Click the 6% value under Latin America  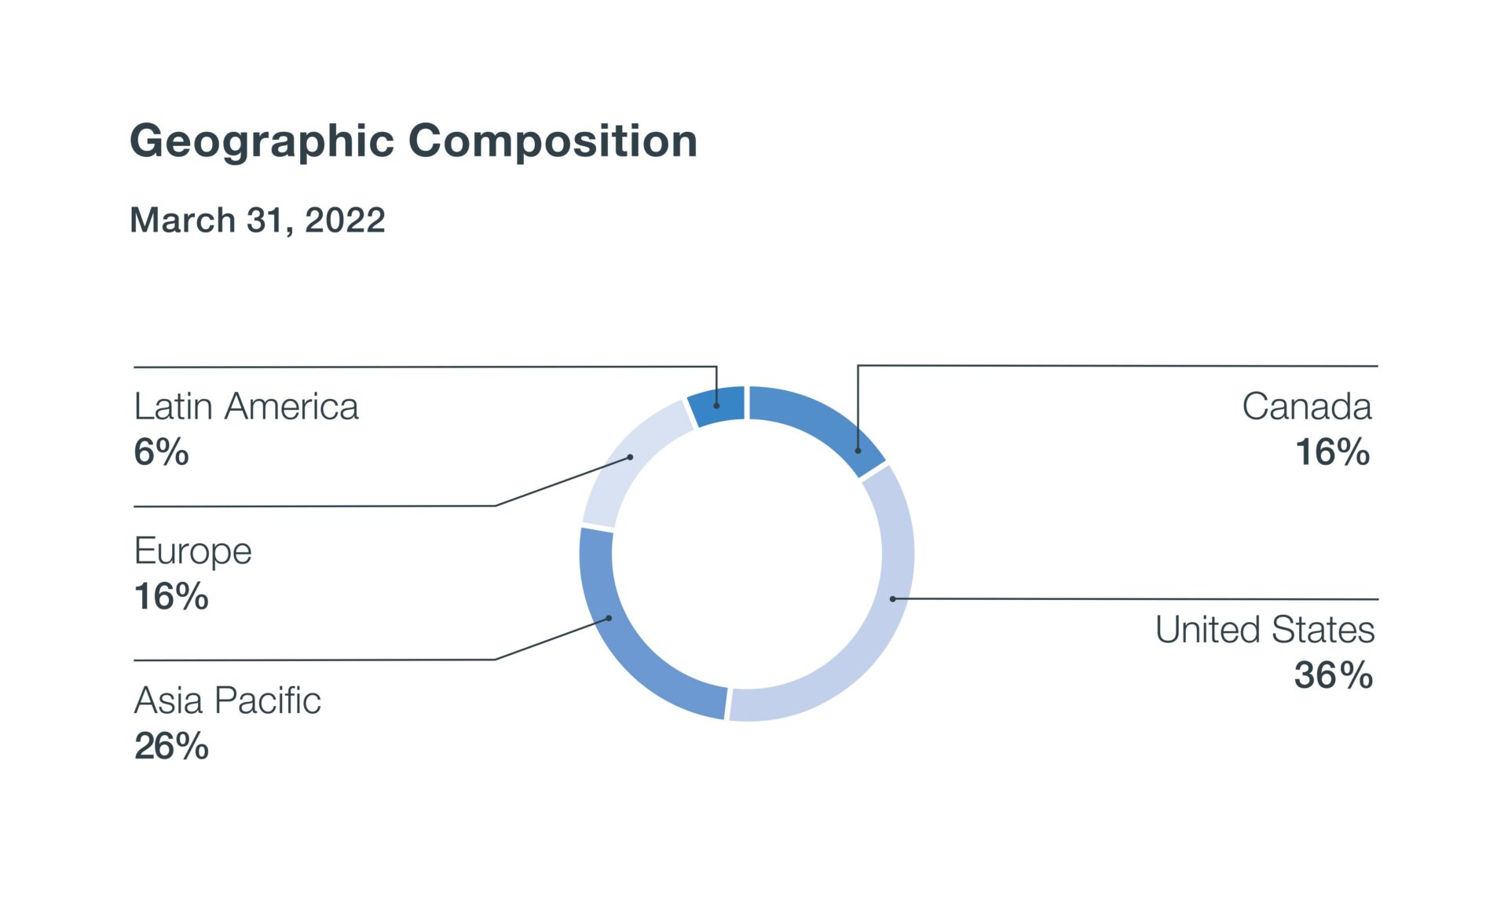[161, 452]
